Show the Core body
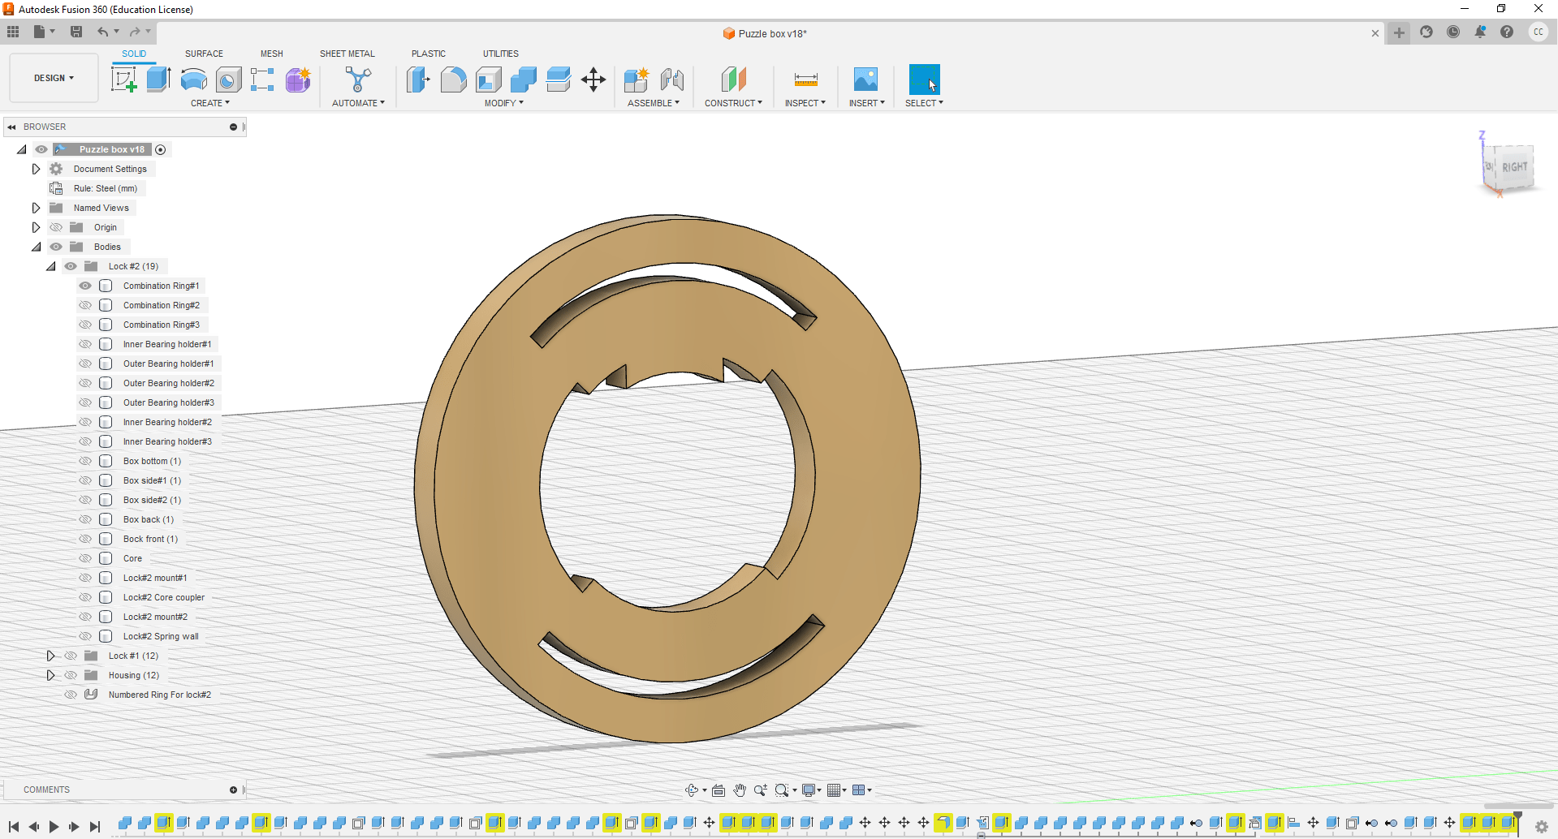The height and width of the screenshot is (839, 1558). pyautogui.click(x=85, y=558)
